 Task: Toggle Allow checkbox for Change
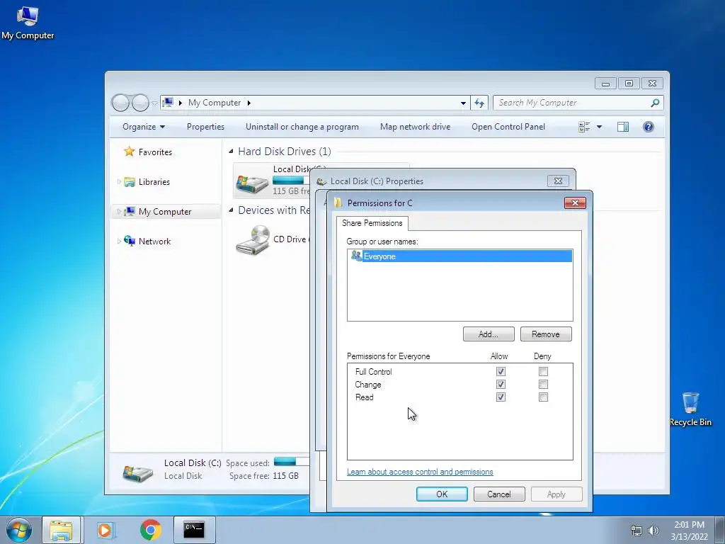pyautogui.click(x=501, y=385)
